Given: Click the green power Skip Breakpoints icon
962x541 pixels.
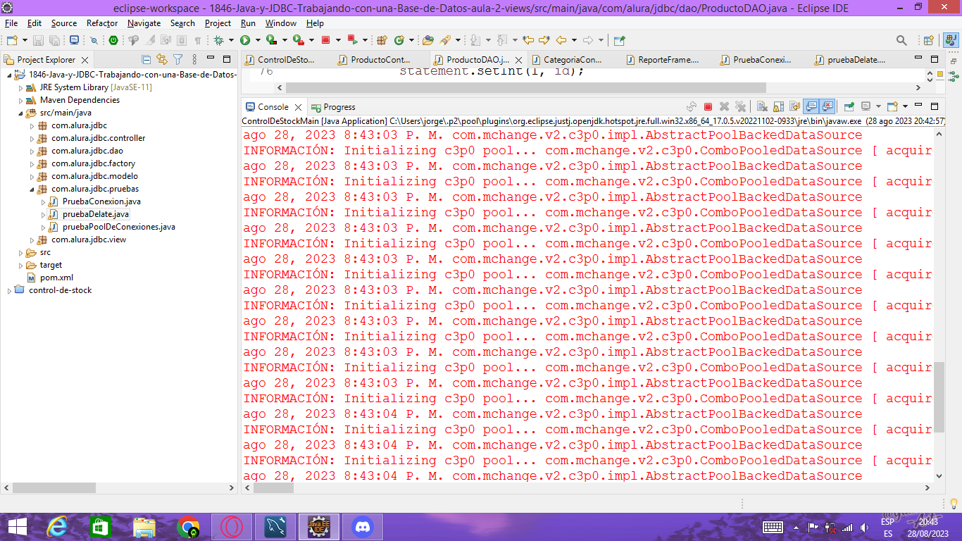Looking at the screenshot, I should click(x=113, y=40).
